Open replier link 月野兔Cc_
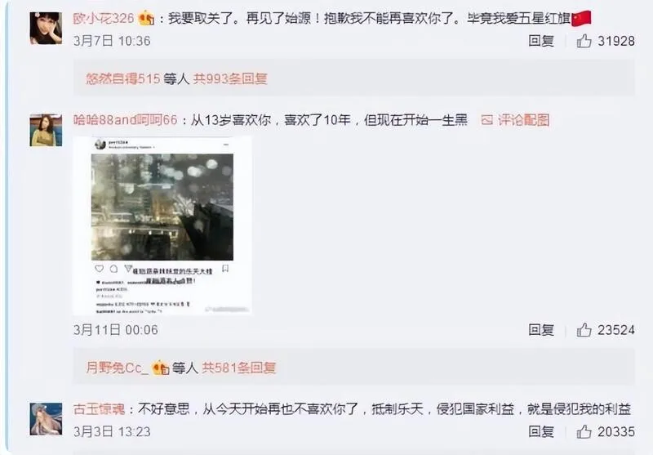Screen dimensions: 653x455 click(x=117, y=368)
